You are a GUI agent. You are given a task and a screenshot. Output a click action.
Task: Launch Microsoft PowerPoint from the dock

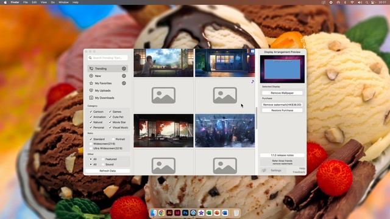tap(217, 213)
